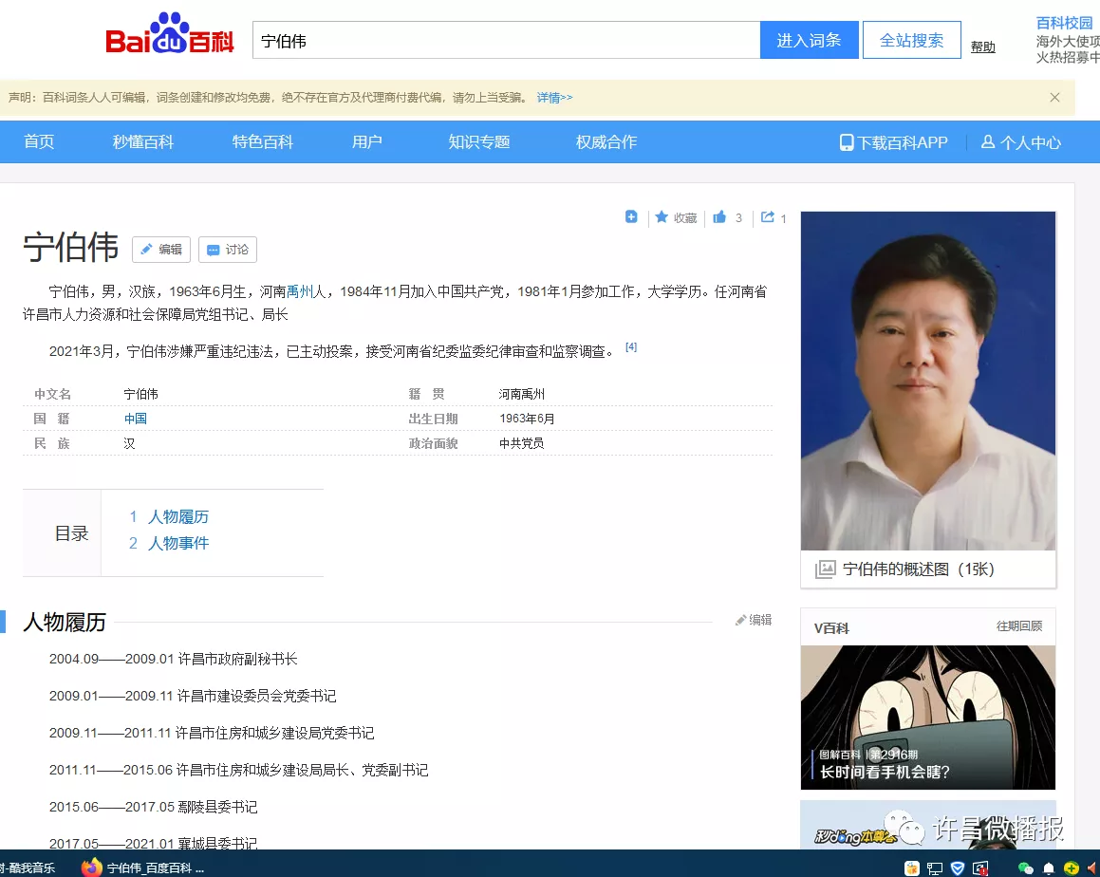Image resolution: width=1100 pixels, height=877 pixels.
Task: Open the 讨论 discussion button
Action: [228, 250]
